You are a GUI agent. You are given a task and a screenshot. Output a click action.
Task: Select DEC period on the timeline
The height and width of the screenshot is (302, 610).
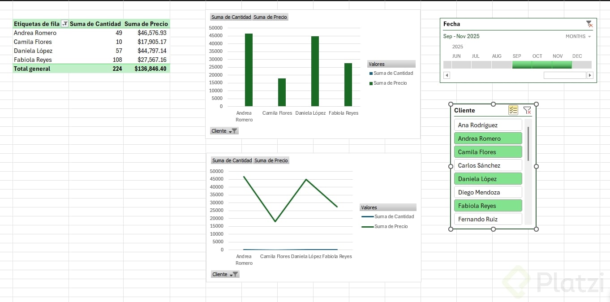click(582, 65)
